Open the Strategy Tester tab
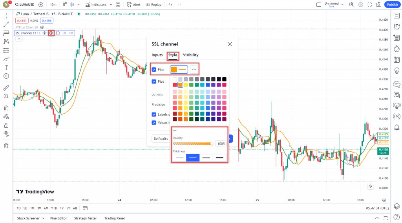 click(x=85, y=218)
